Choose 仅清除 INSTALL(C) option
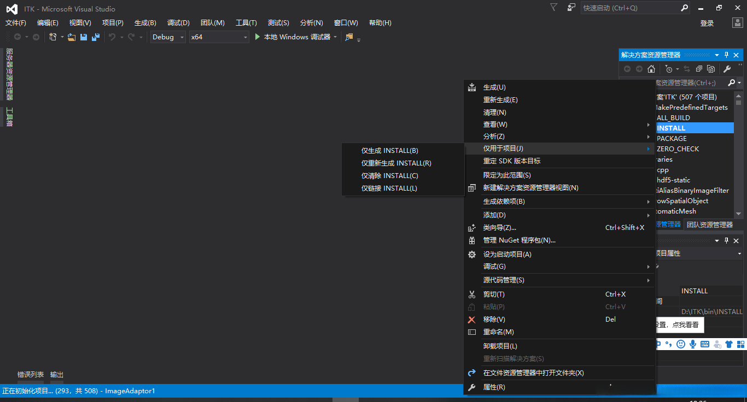This screenshot has width=747, height=402. (x=402, y=176)
